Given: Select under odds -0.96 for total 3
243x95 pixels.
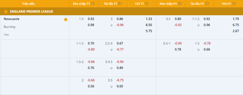Looking at the screenshot, I should point(120,25).
